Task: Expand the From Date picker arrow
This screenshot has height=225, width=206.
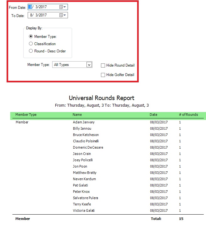Action: pos(65,7)
